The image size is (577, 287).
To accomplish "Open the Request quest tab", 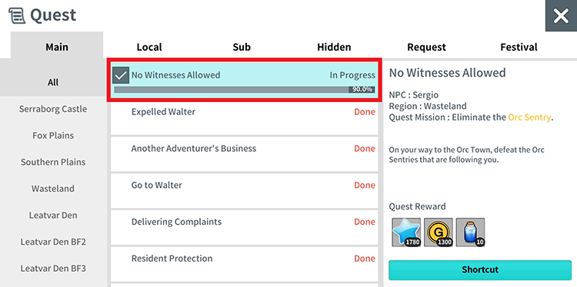I will [x=426, y=47].
